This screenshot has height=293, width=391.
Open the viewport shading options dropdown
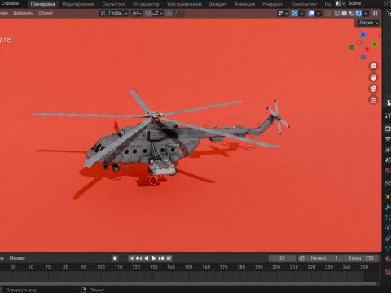coord(366,13)
